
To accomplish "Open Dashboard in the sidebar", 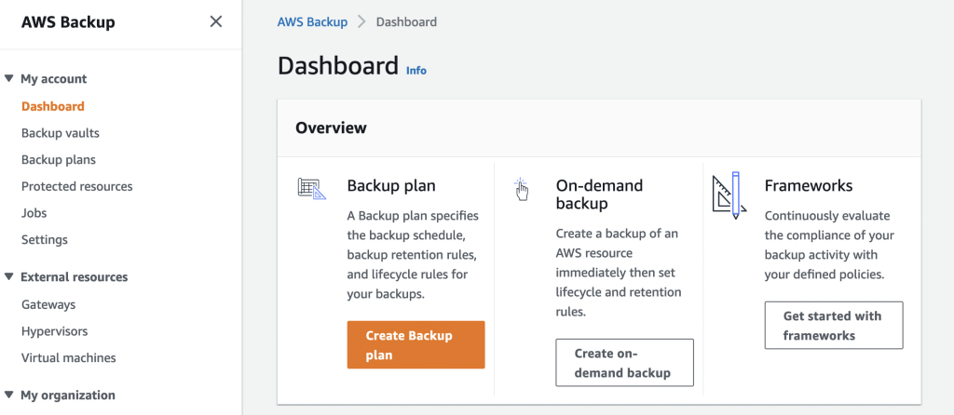I will [53, 106].
